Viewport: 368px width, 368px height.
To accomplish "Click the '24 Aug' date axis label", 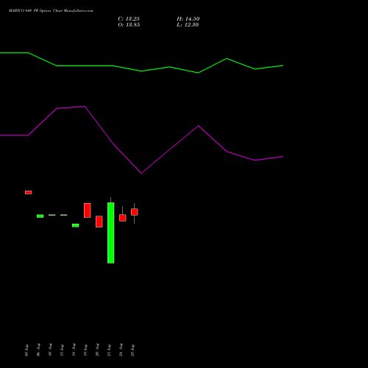I will tap(121, 350).
